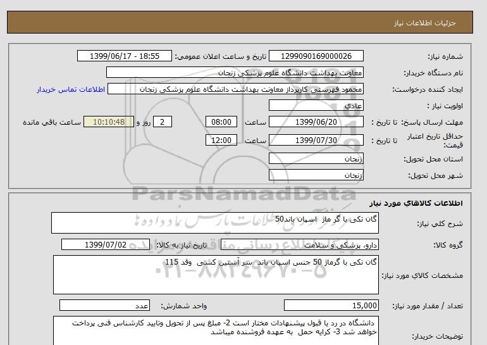Click the استان محل تحویل field زنجان
Screen dimensions: 487x345
coord(316,159)
